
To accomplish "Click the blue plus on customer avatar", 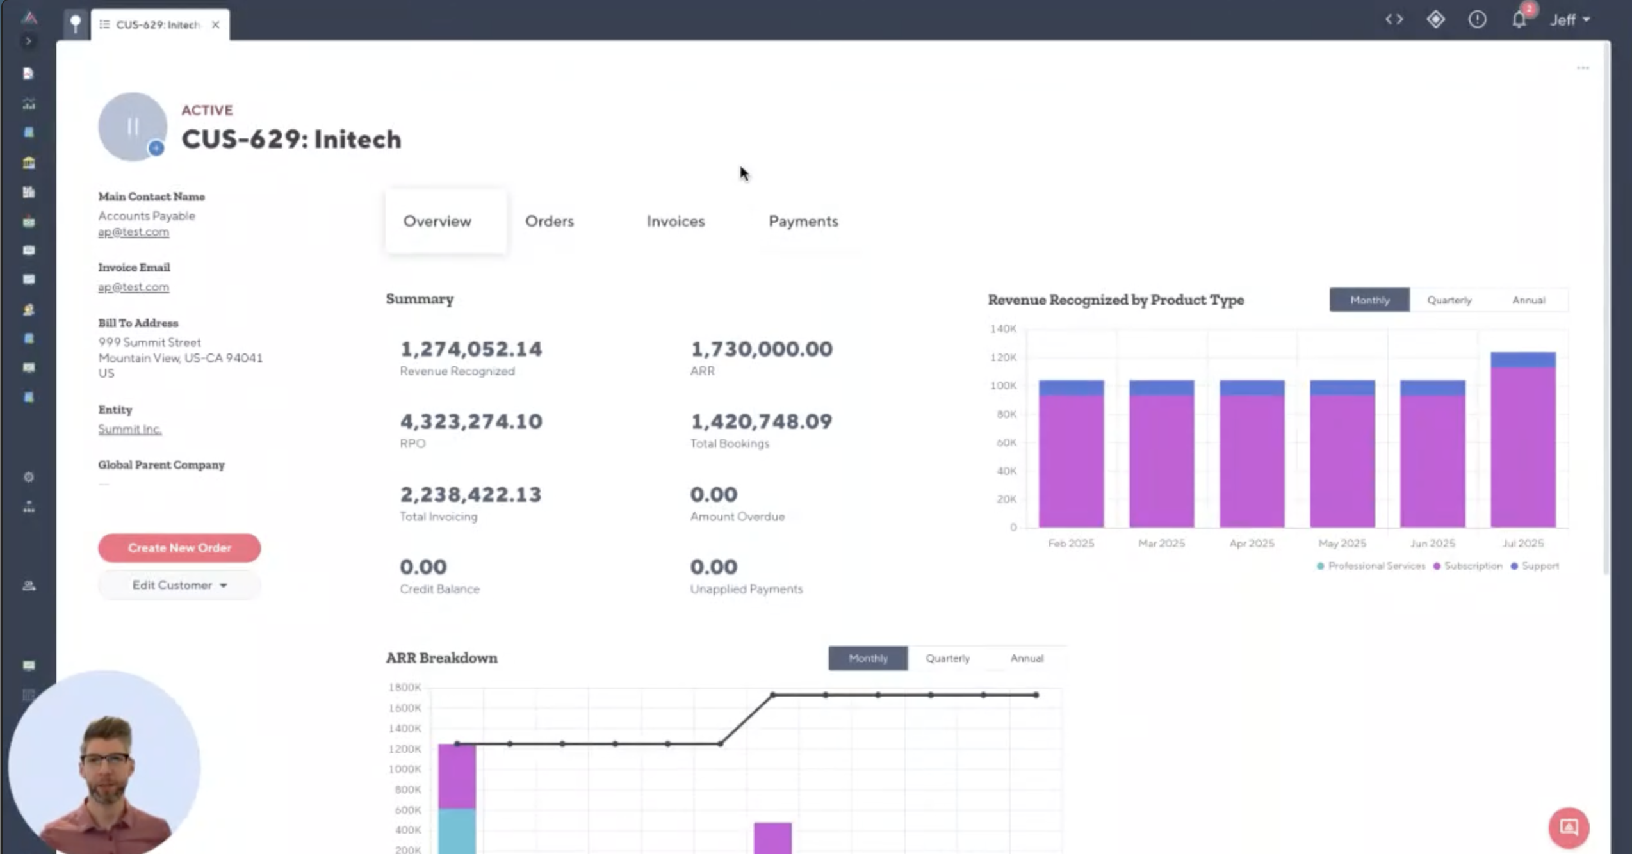I will [156, 149].
